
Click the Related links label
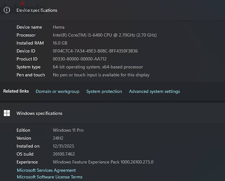pos(16,91)
